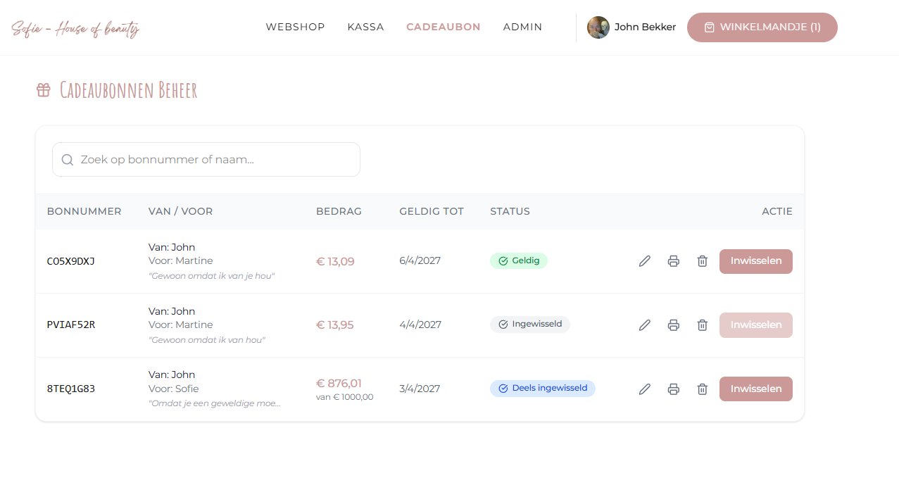The height and width of the screenshot is (497, 899).
Task: Open the Webshop menu item
Action: click(295, 27)
